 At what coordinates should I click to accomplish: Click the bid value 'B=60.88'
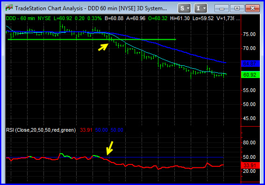coord(114,18)
